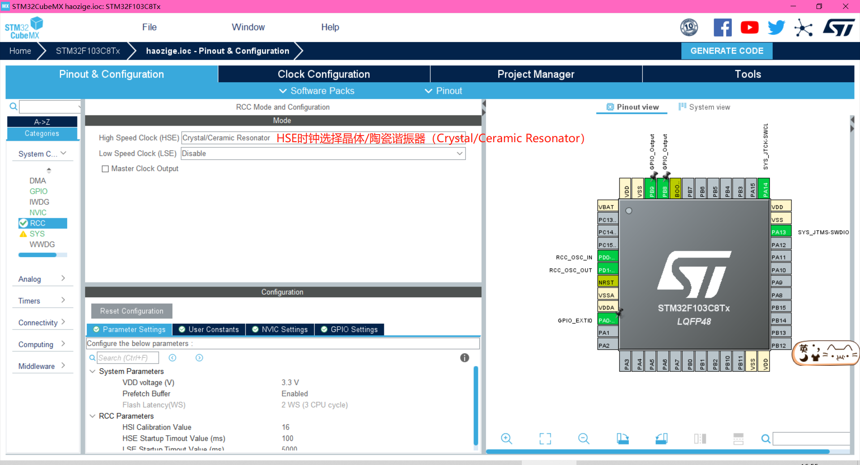860x465 pixels.
Task: Enable the Master Clock Output checkbox
Action: [105, 169]
